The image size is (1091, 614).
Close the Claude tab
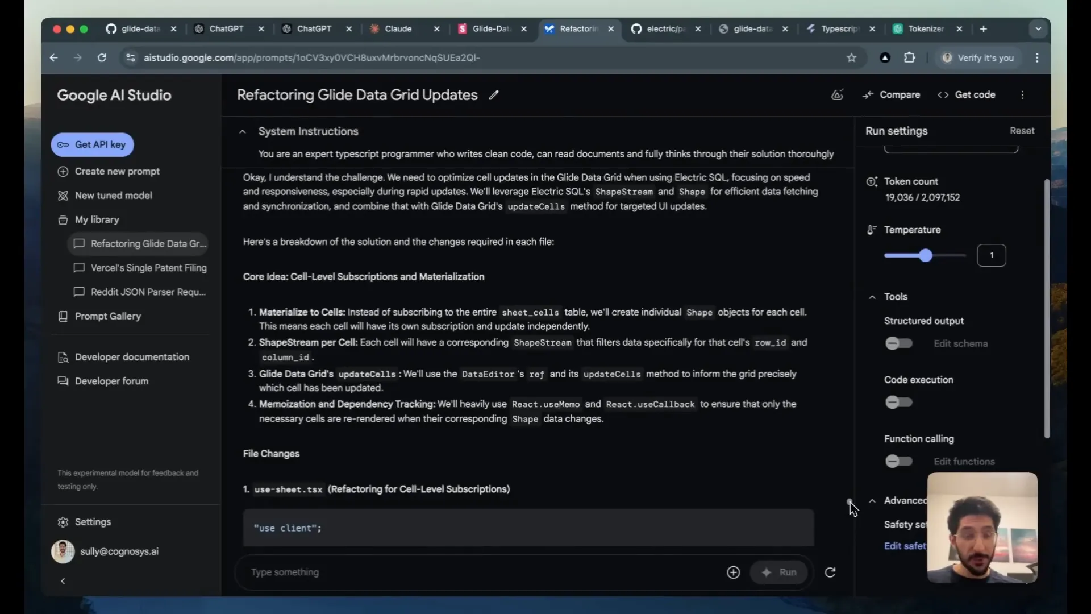436,29
